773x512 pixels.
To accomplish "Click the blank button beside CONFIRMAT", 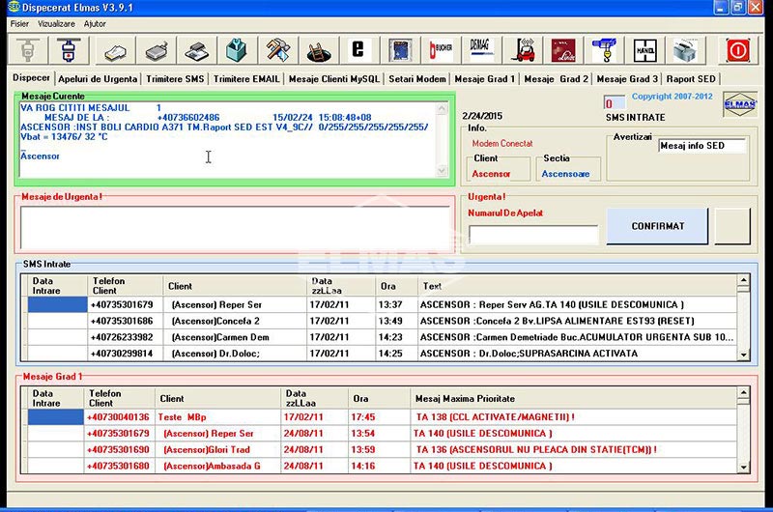I will [732, 226].
